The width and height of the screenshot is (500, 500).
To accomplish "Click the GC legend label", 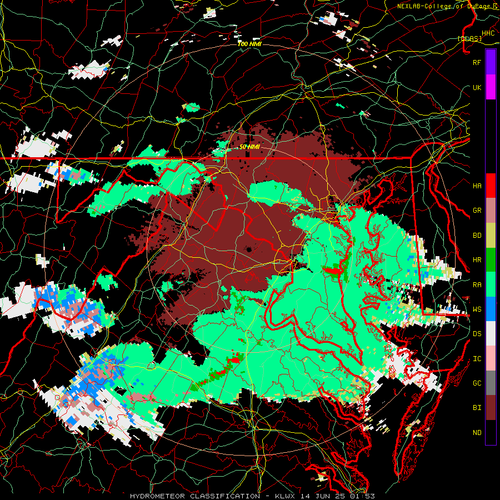I will (x=477, y=383).
